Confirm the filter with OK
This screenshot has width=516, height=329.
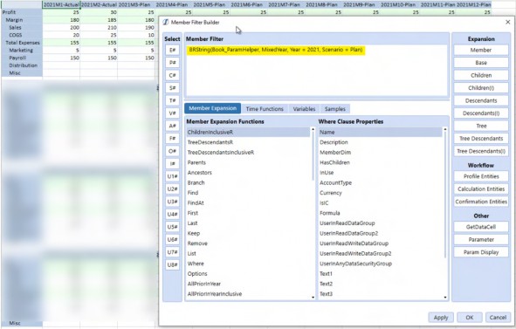coord(470,318)
